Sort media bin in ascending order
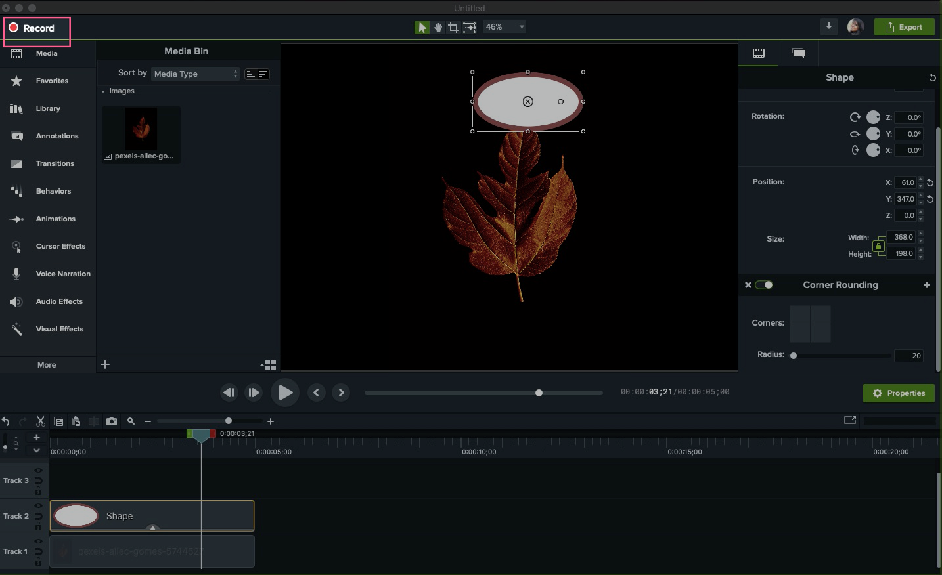 click(250, 74)
